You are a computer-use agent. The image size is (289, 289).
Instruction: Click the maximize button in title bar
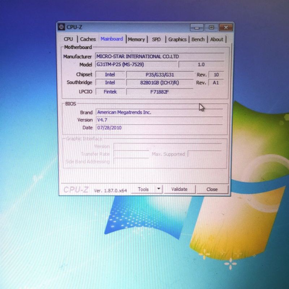pyautogui.click(x=211, y=28)
